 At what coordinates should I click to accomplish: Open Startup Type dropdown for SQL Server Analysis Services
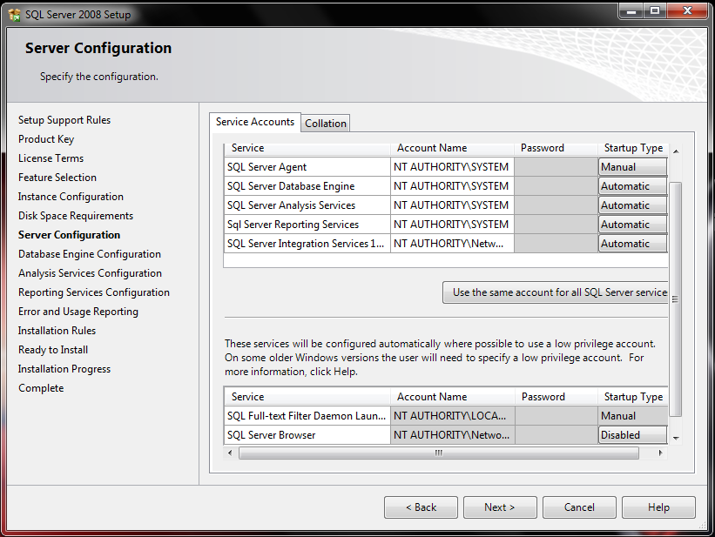click(x=633, y=205)
